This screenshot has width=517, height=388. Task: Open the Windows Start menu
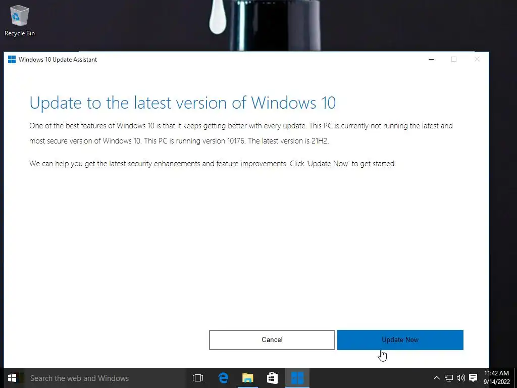tap(12, 378)
